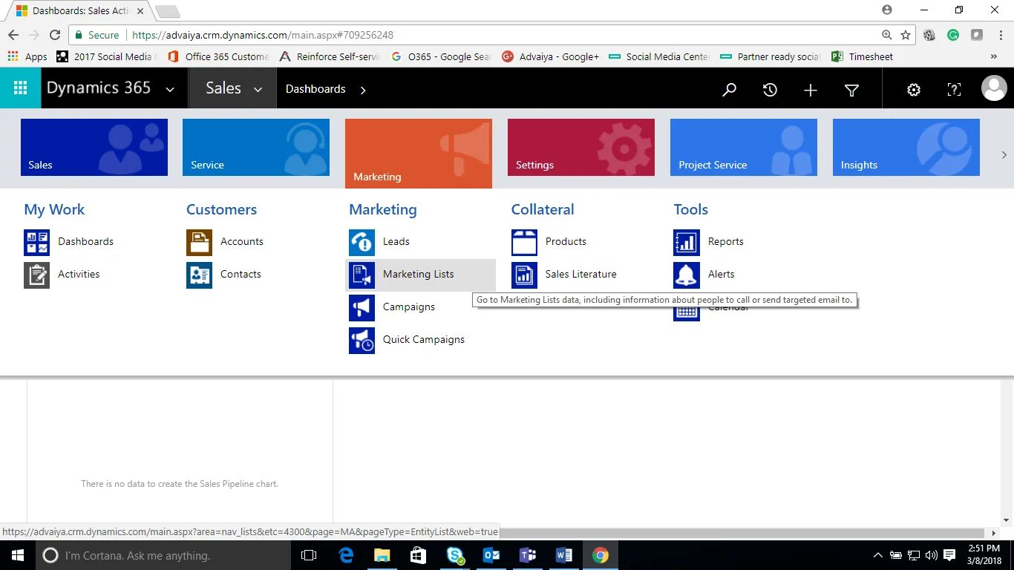Click the Timesheet bookmark
The width and height of the screenshot is (1014, 570).
(863, 56)
